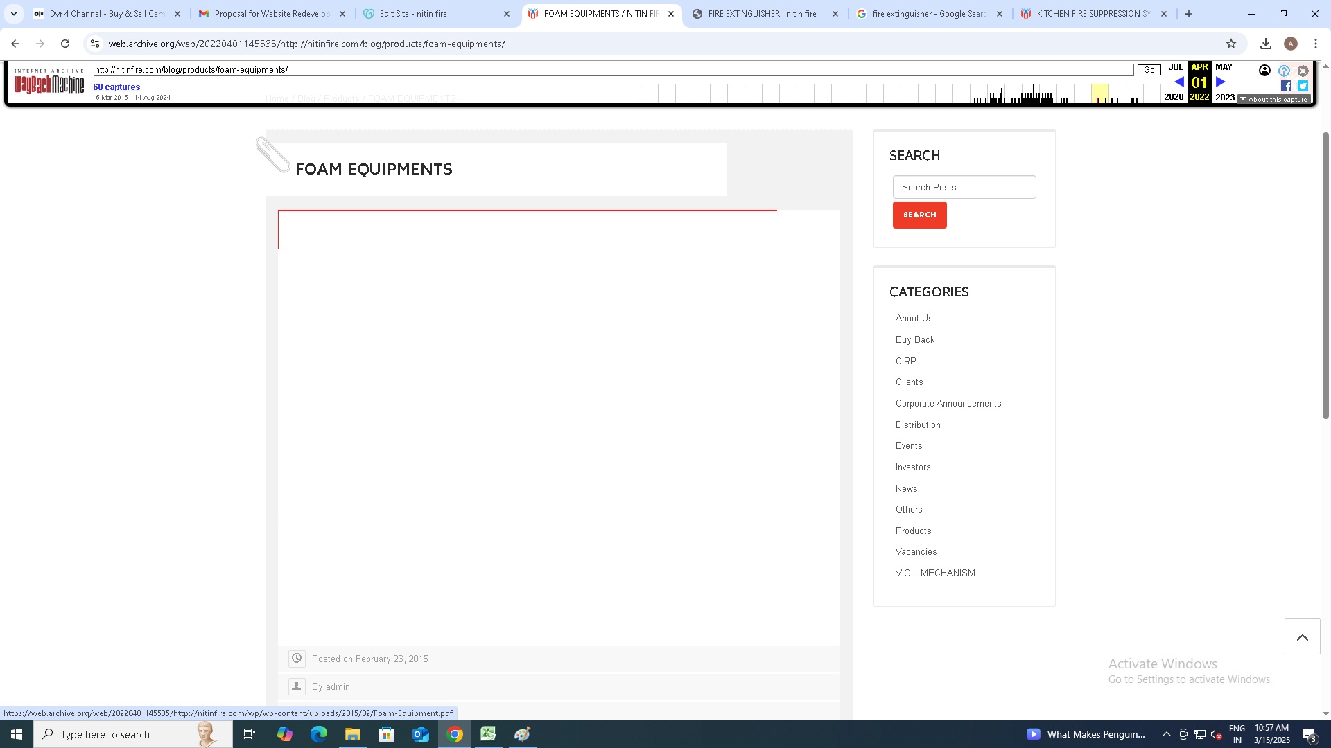Image resolution: width=1331 pixels, height=748 pixels.
Task: Open Microsoft Store from taskbar
Action: (386, 734)
